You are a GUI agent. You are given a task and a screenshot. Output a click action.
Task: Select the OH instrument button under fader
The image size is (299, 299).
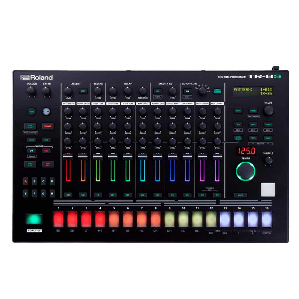coord(187,195)
